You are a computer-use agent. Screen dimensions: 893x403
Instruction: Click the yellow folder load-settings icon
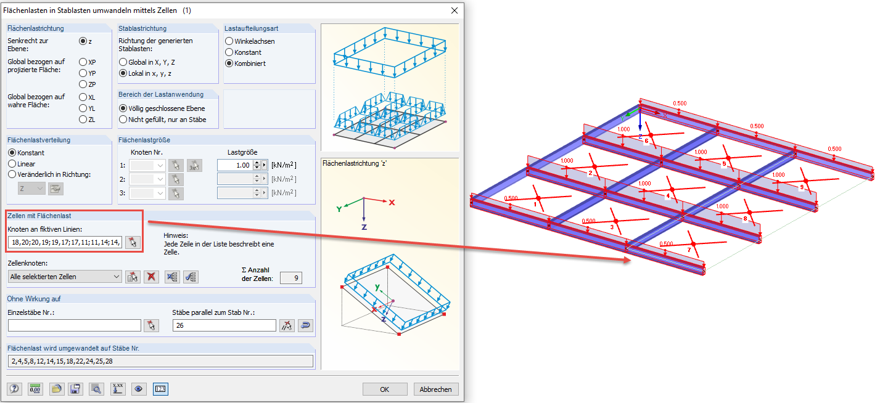pyautogui.click(x=57, y=389)
